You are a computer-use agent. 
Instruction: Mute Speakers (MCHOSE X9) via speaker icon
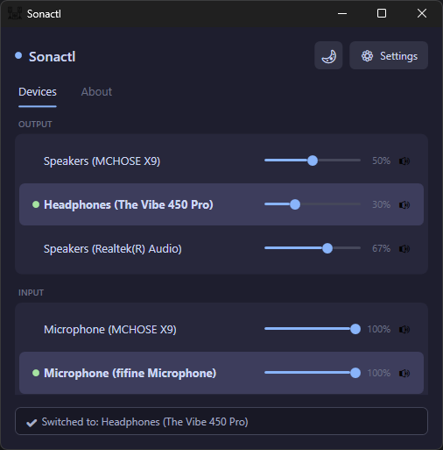point(404,161)
